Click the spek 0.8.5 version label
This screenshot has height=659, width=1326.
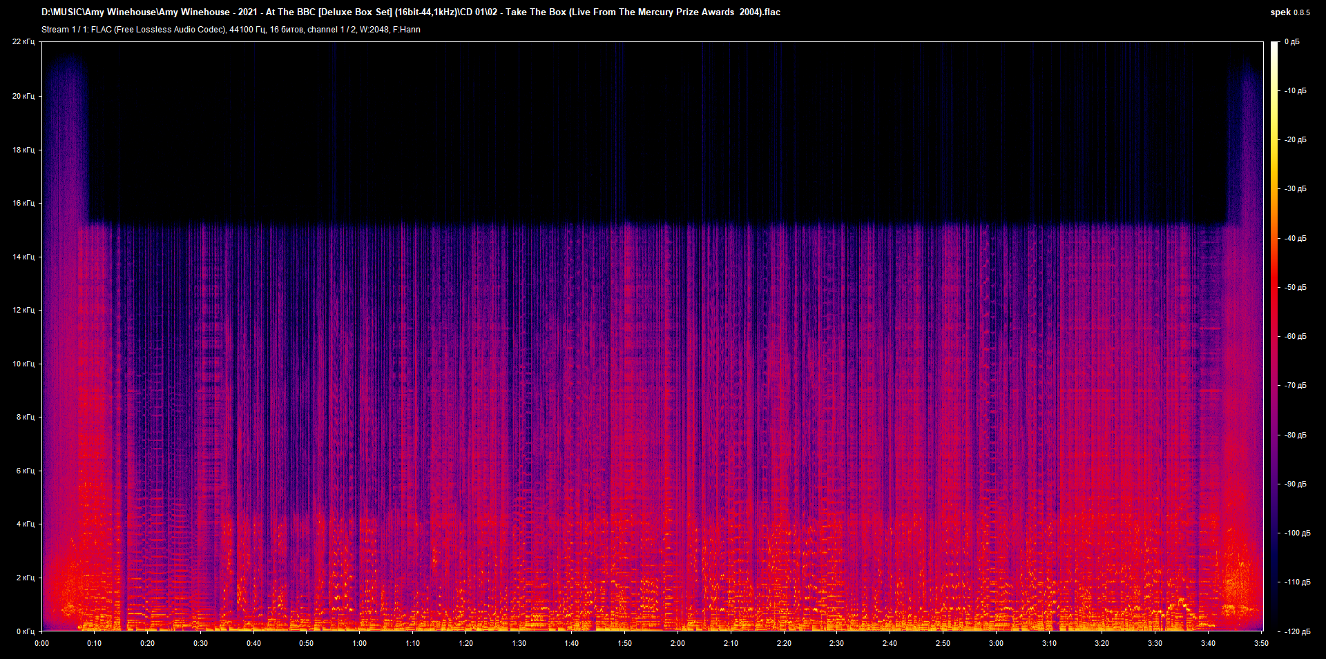[x=1289, y=12]
